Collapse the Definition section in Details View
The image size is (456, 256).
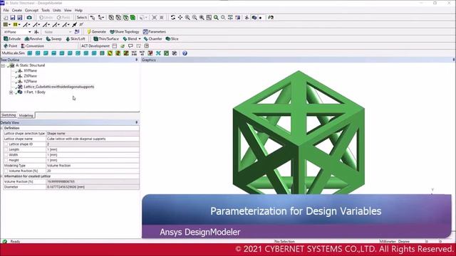(1, 128)
